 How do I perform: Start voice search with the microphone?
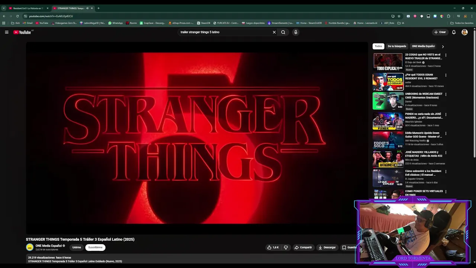click(296, 32)
